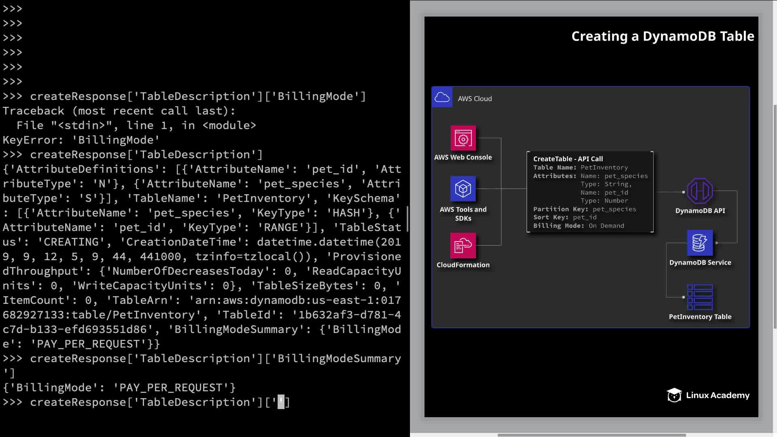Click the terminal pane scrollbar handle
This screenshot has width=777, height=437.
tap(408, 218)
